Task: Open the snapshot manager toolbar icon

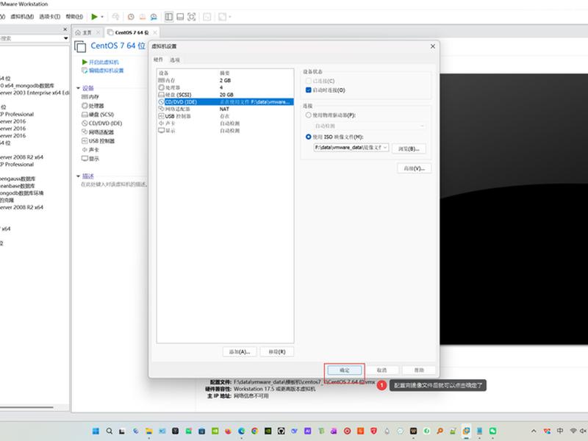Action: tap(154, 17)
